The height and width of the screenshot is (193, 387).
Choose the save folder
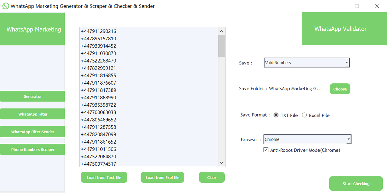click(340, 89)
